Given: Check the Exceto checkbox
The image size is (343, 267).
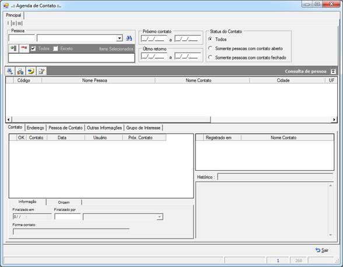Looking at the screenshot, I should click(55, 48).
